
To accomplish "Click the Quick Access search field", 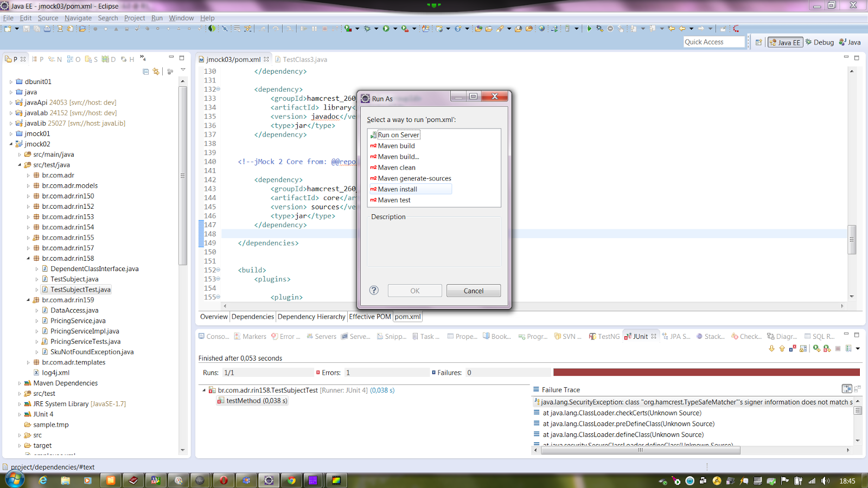I will 714,42.
